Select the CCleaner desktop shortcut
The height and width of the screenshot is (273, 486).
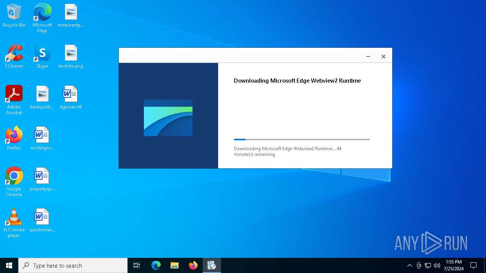coord(14,57)
